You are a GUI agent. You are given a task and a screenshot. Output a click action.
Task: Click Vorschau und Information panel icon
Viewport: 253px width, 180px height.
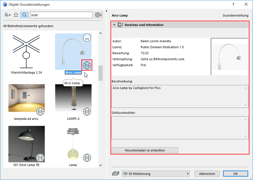point(120,25)
